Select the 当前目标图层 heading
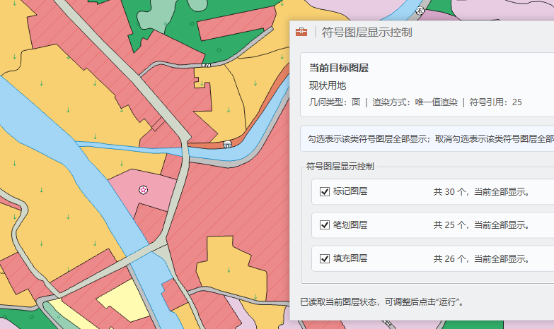The height and width of the screenshot is (329, 554). [339, 68]
